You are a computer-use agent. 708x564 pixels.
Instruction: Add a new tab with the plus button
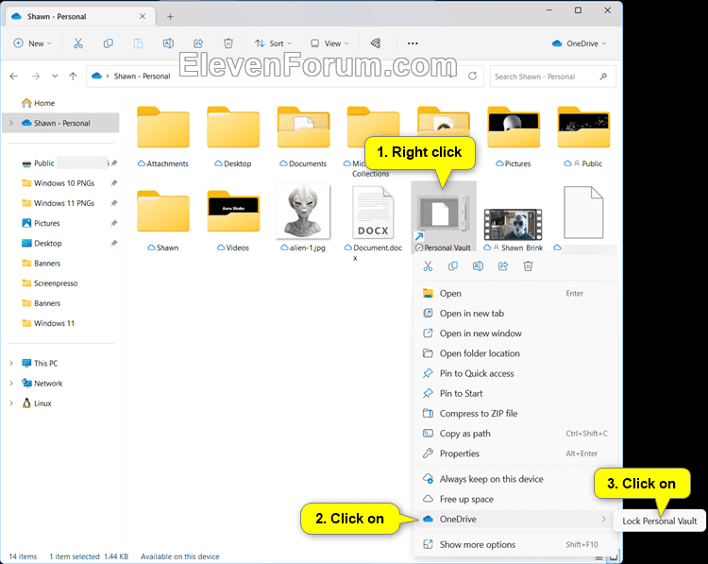pos(170,17)
